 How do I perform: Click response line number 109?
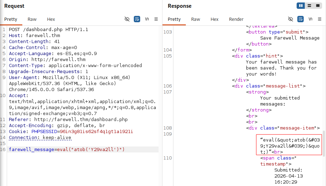pos(167,134)
